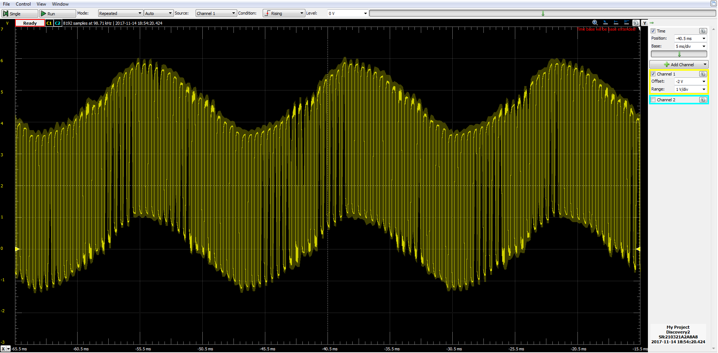
Task: Open Time settings gear
Action: (703, 31)
